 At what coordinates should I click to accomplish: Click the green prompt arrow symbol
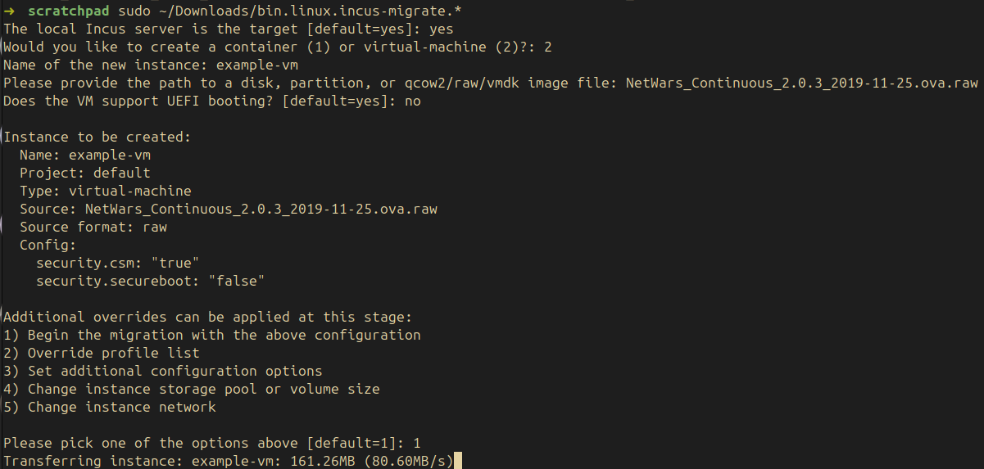(x=9, y=11)
